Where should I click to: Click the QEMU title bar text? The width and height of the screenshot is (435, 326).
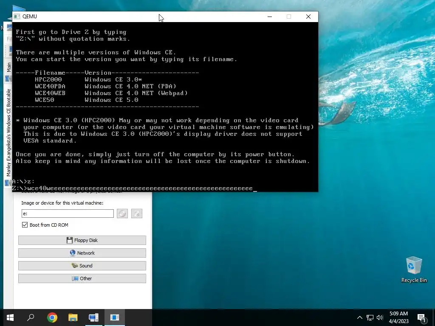click(x=30, y=17)
